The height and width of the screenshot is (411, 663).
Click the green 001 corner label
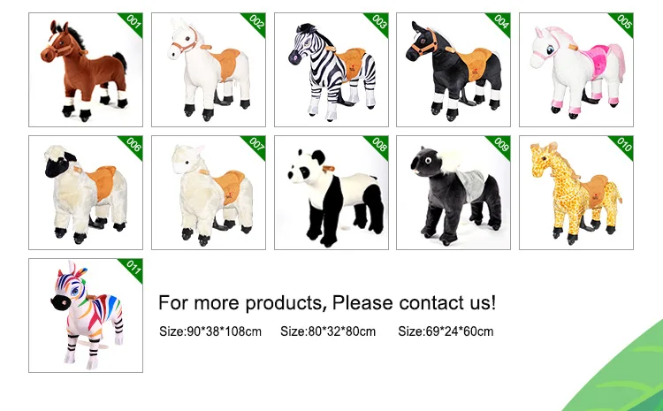(133, 23)
